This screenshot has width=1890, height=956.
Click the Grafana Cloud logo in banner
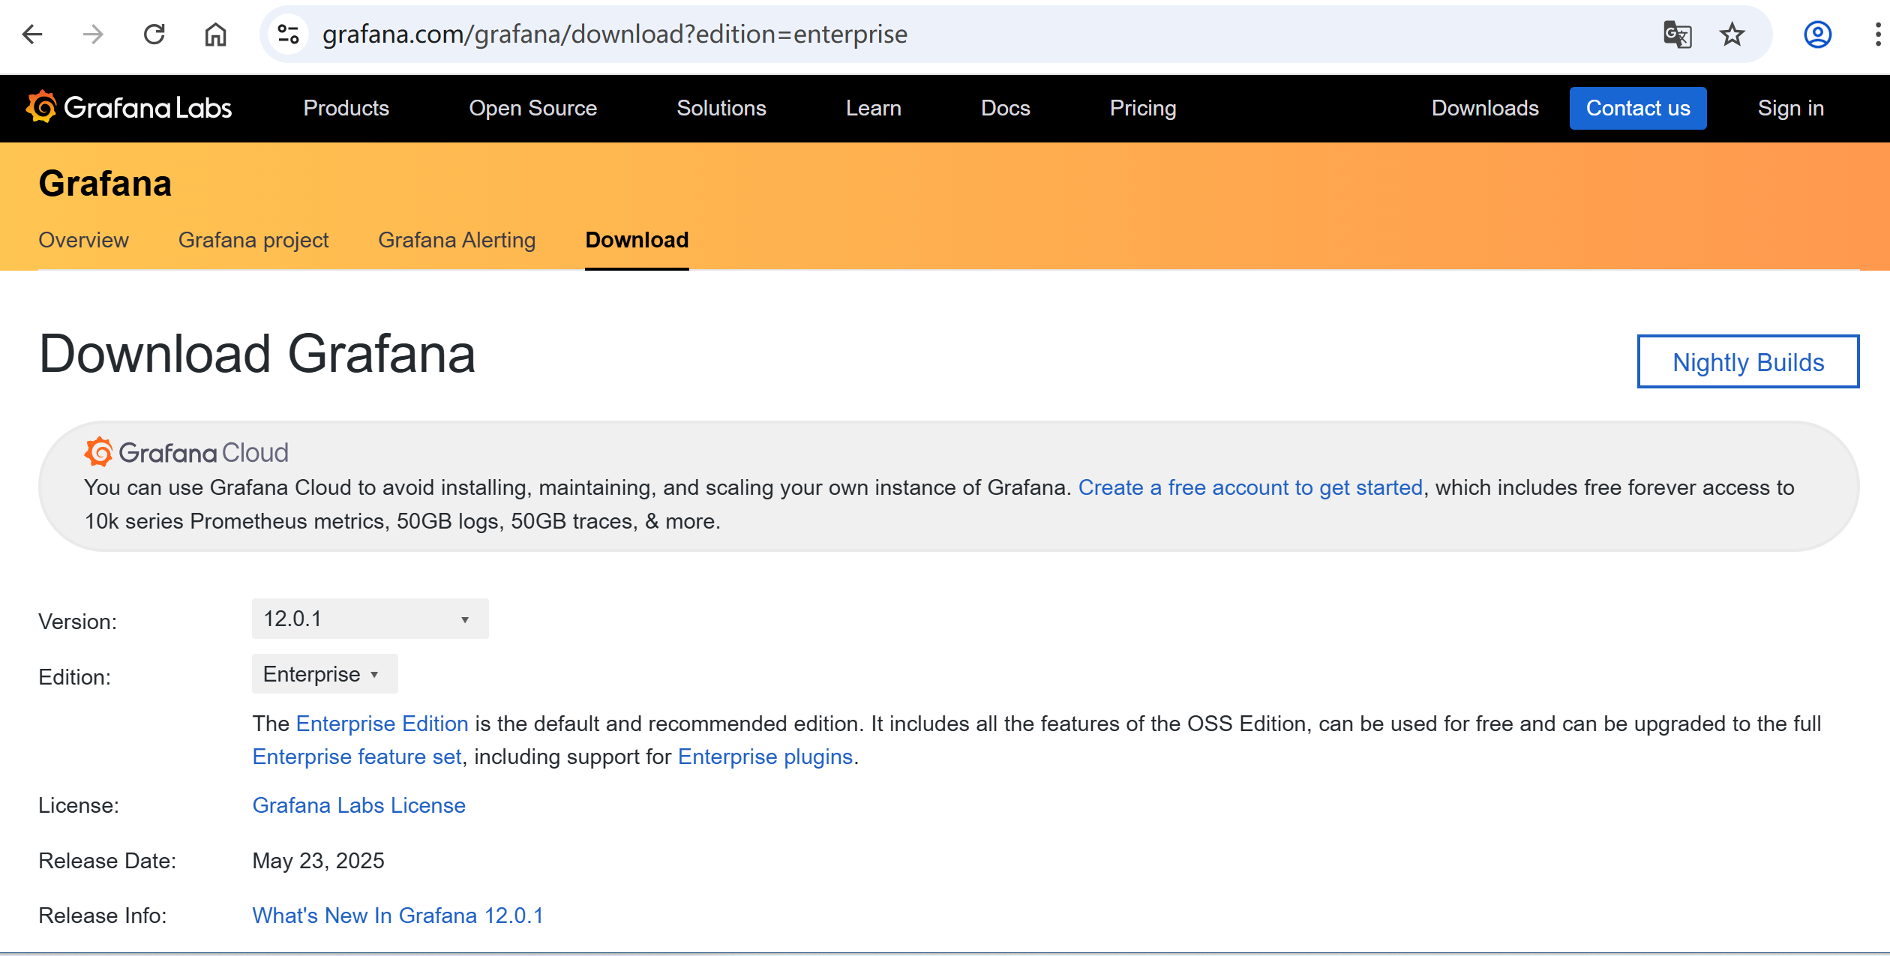coord(186,452)
